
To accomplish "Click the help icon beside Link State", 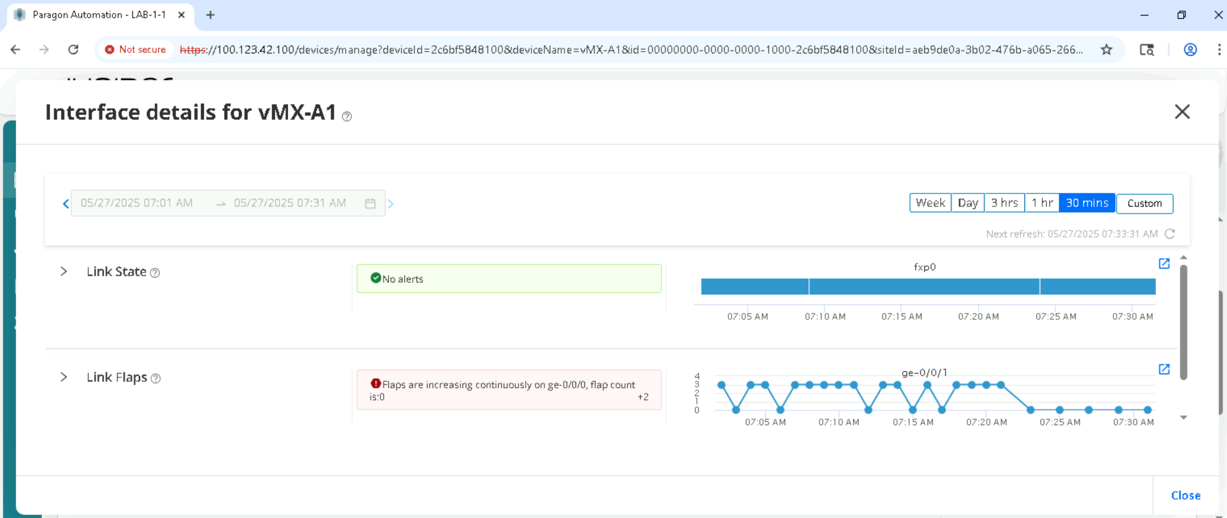I will (155, 273).
